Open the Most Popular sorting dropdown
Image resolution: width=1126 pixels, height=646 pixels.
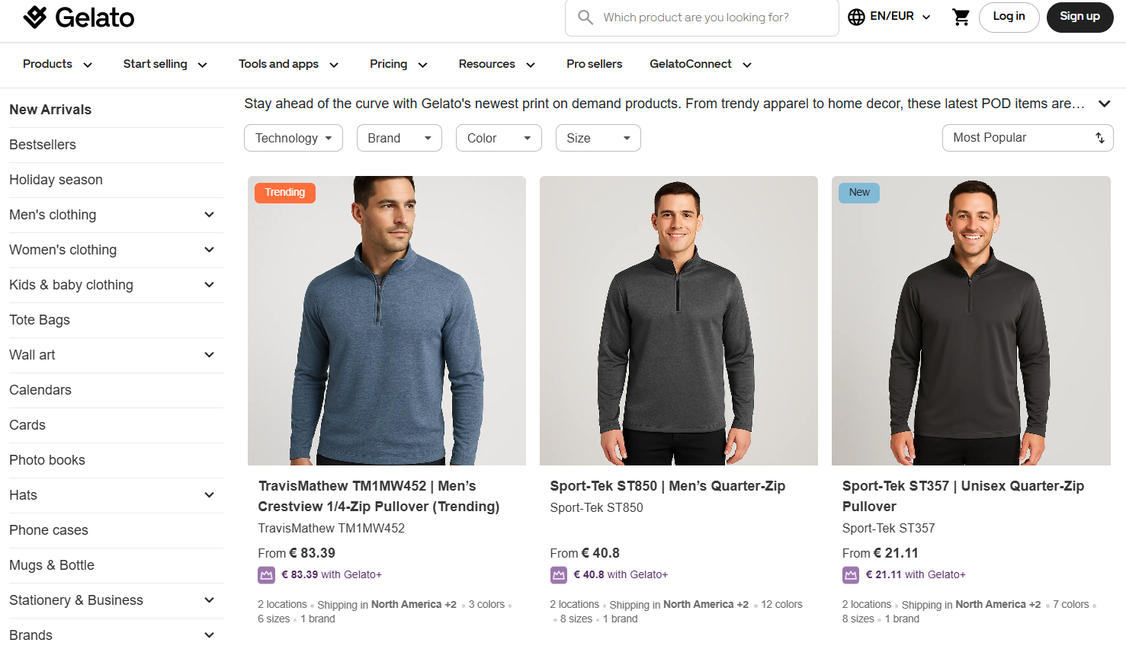click(1027, 138)
